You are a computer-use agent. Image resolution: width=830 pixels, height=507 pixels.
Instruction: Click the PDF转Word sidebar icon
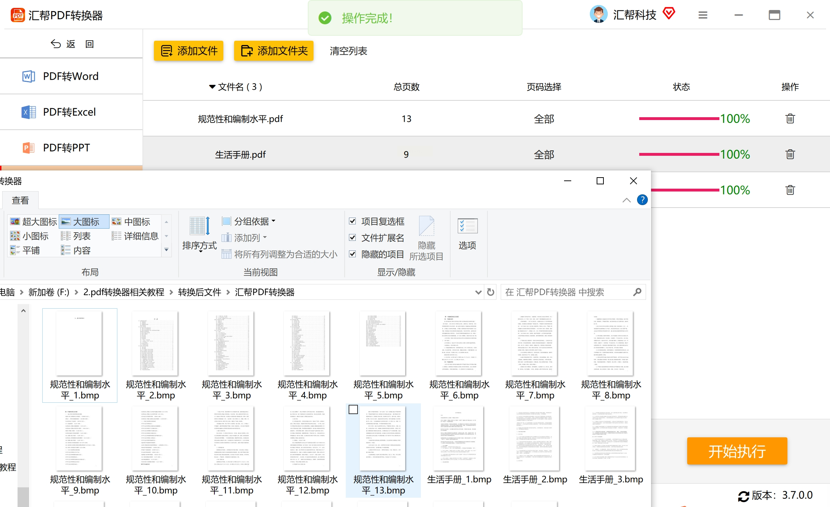(x=29, y=76)
